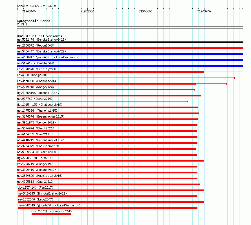Click the blue bar for nsv5430447
251x225 pixels.
pyautogui.click(x=130, y=54)
